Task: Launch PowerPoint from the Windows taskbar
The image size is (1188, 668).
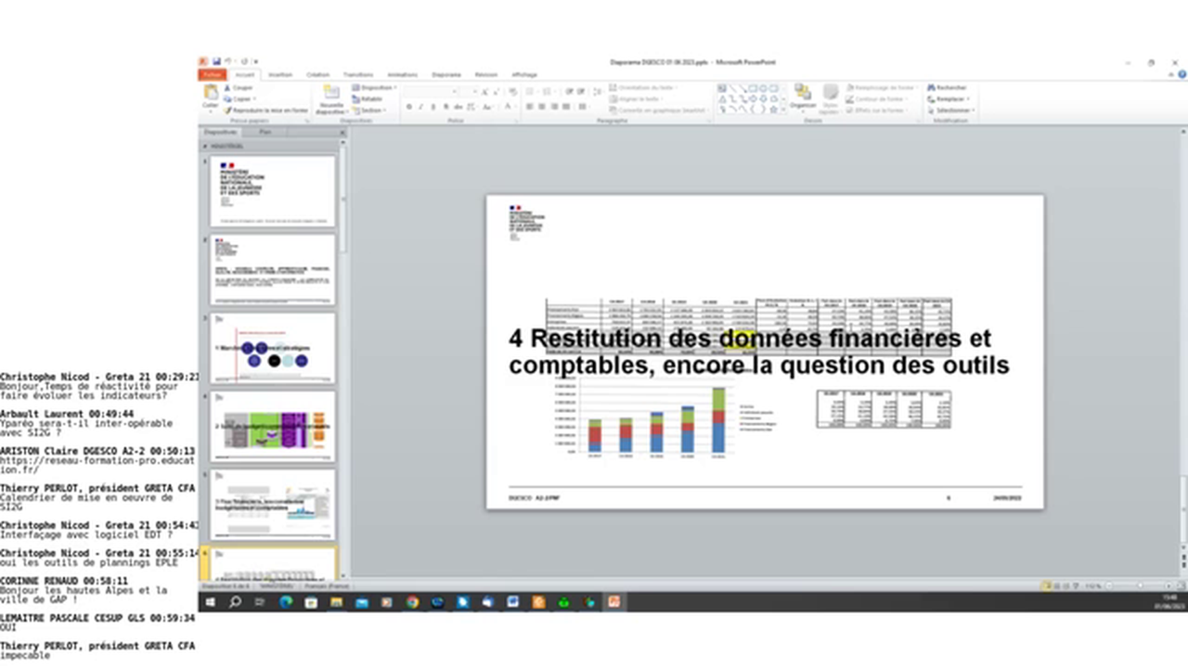Action: tap(613, 602)
